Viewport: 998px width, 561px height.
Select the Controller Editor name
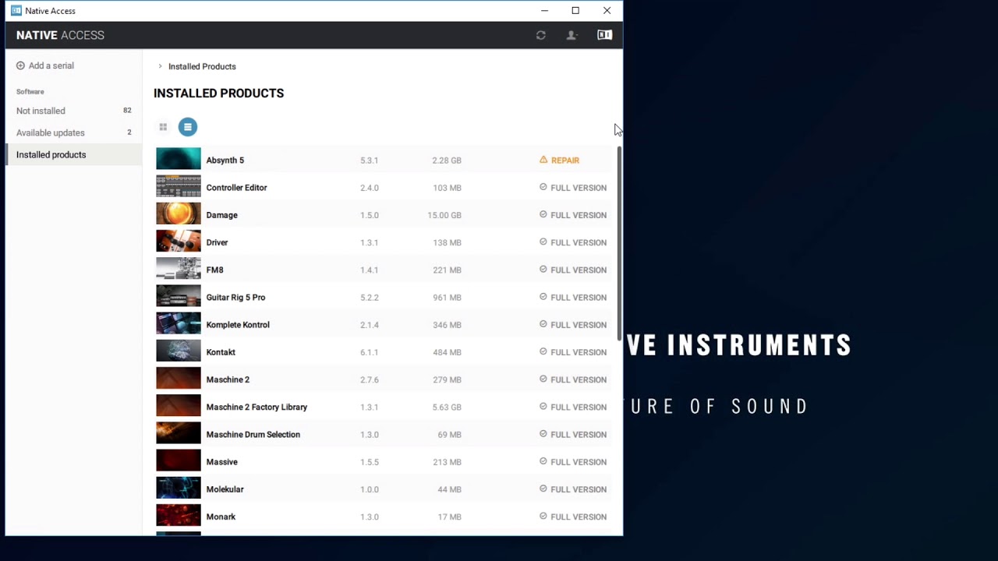pos(236,188)
